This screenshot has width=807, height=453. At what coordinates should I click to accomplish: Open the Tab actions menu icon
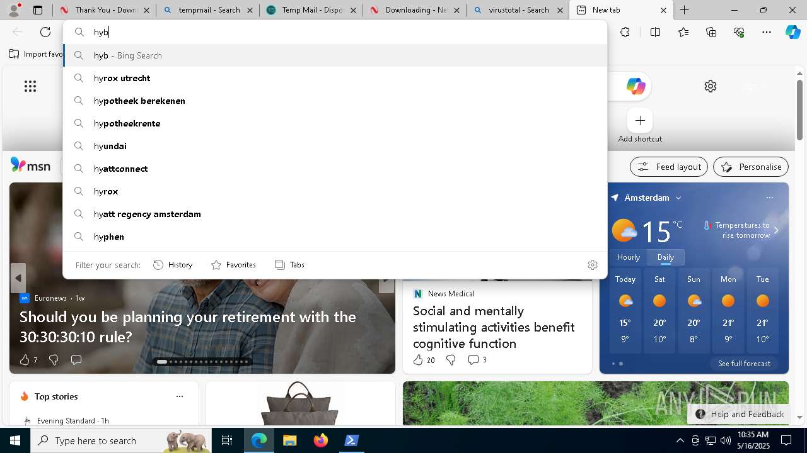click(x=38, y=10)
